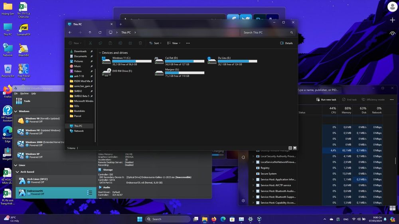This screenshot has height=224, width=399.
Task: Open the New dropdown in File Explorer
Action: pyautogui.click(x=75, y=43)
